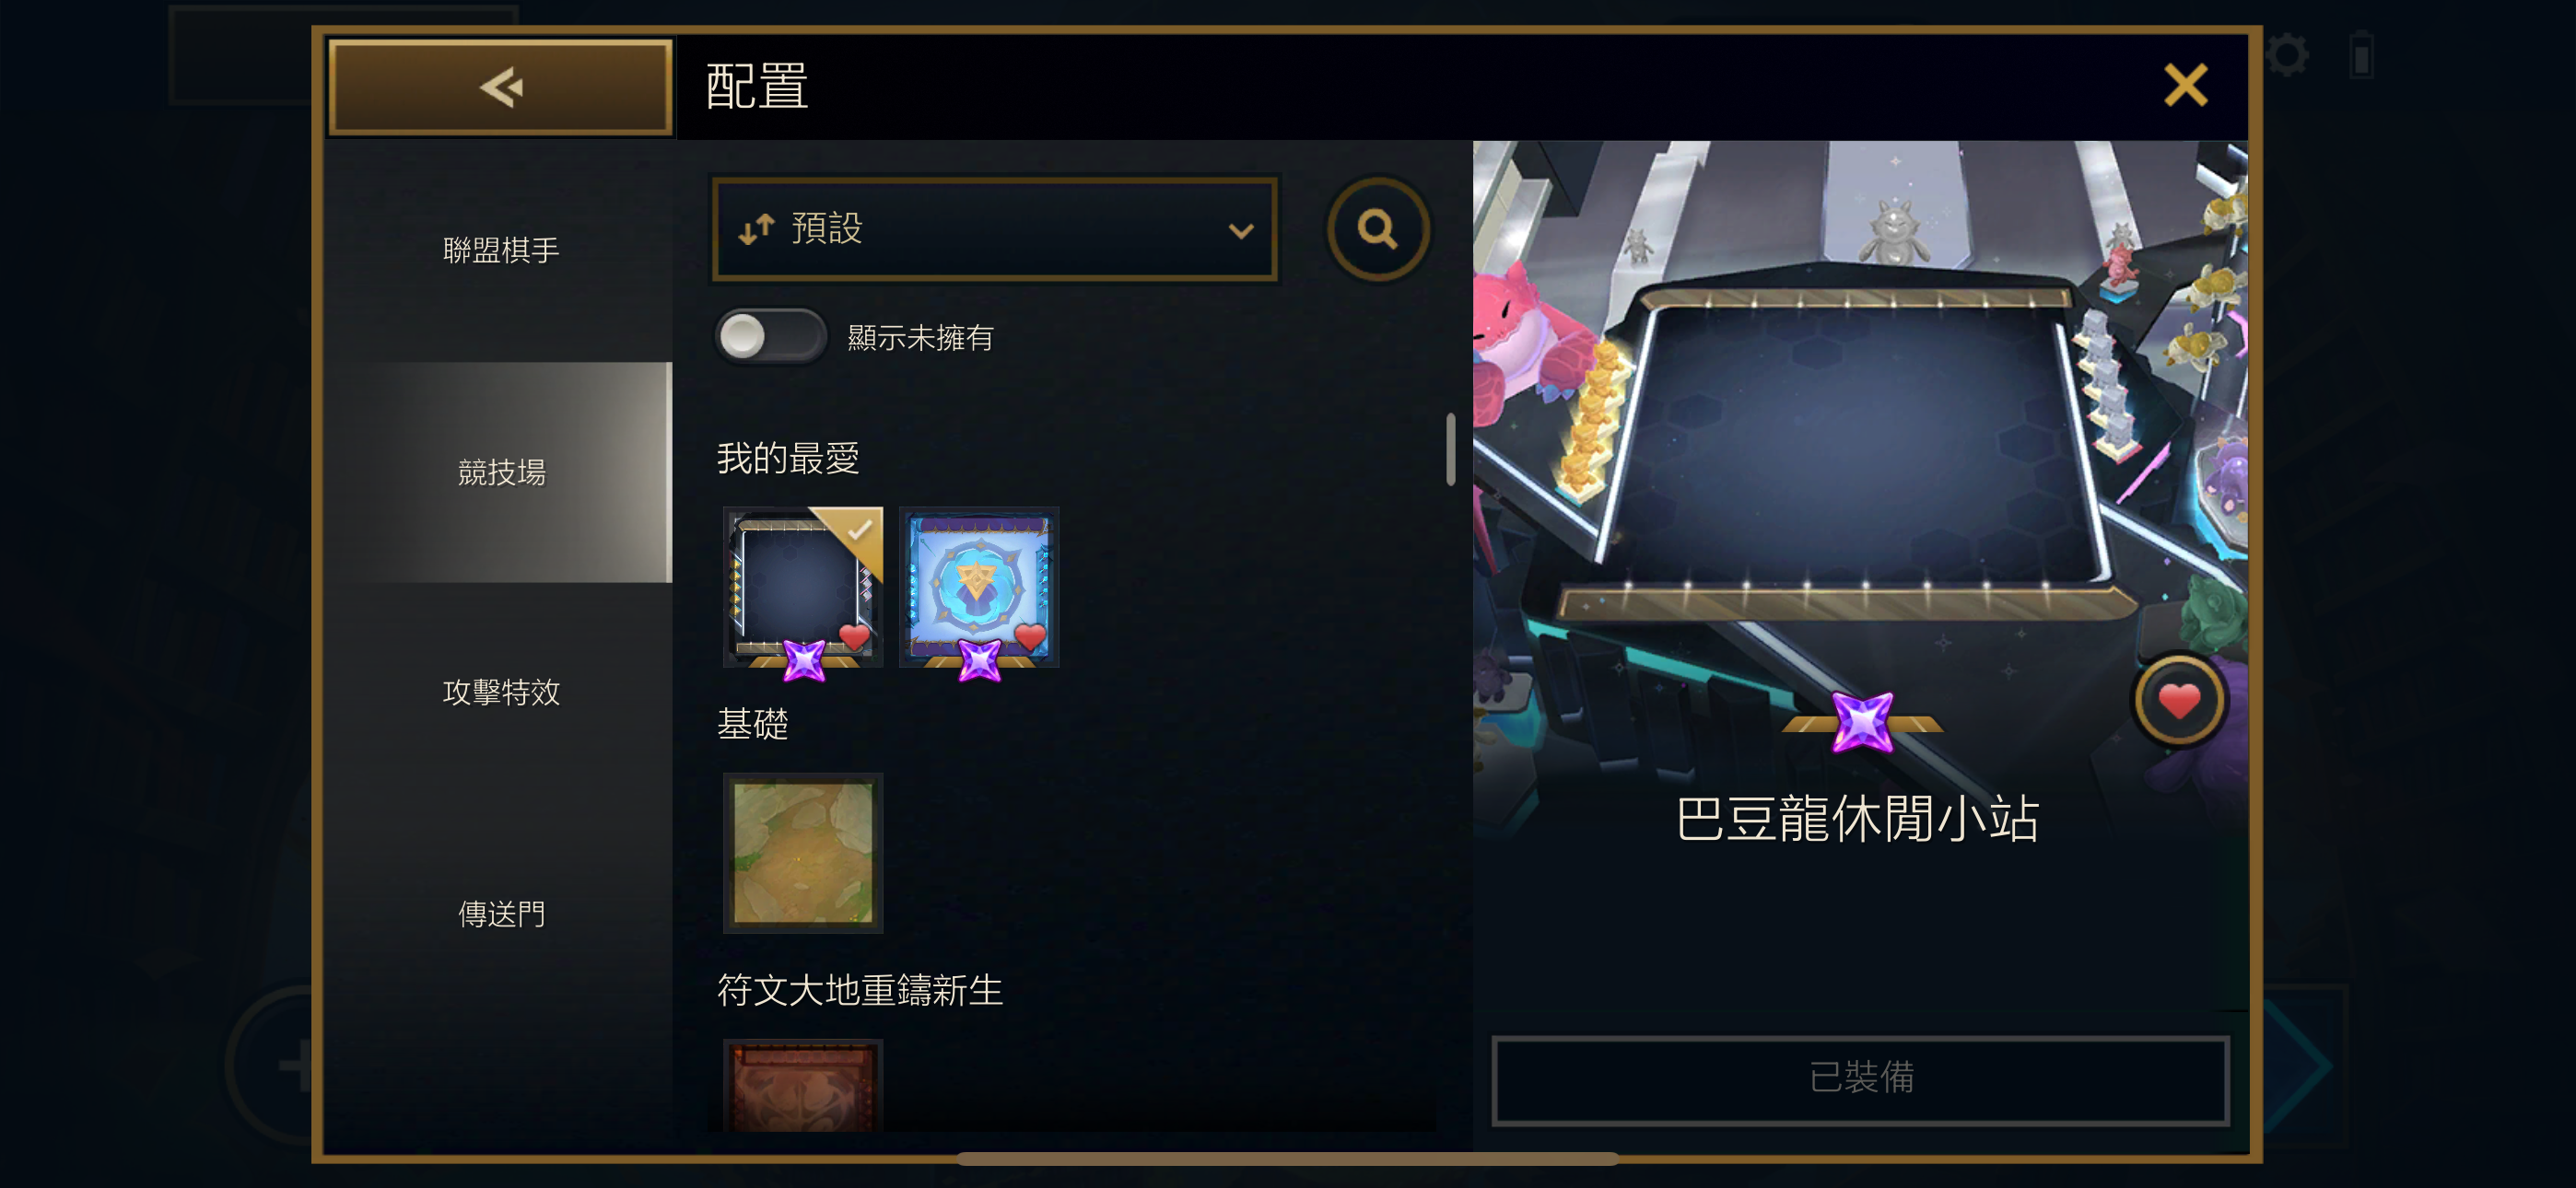2576x1188 pixels.
Task: Toggle the 顯示未擁有 switch
Action: (x=770, y=336)
